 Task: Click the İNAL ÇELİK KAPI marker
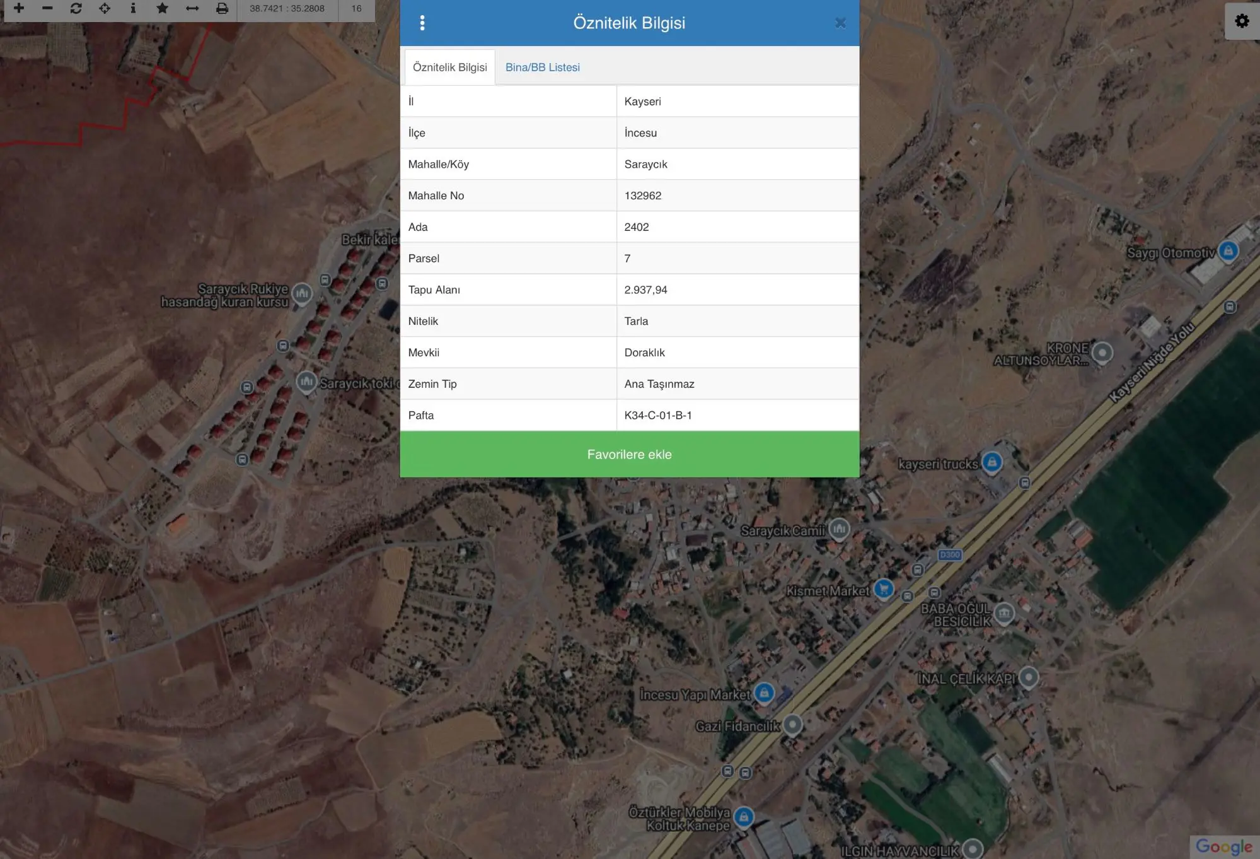1029,677
